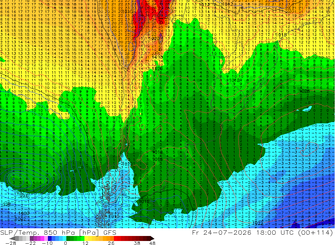Click the '-28' legend scale label
Image resolution: width=335 pixels, height=245 pixels.
tap(11, 243)
